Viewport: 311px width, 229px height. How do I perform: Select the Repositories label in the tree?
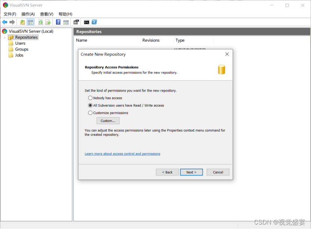[26, 37]
